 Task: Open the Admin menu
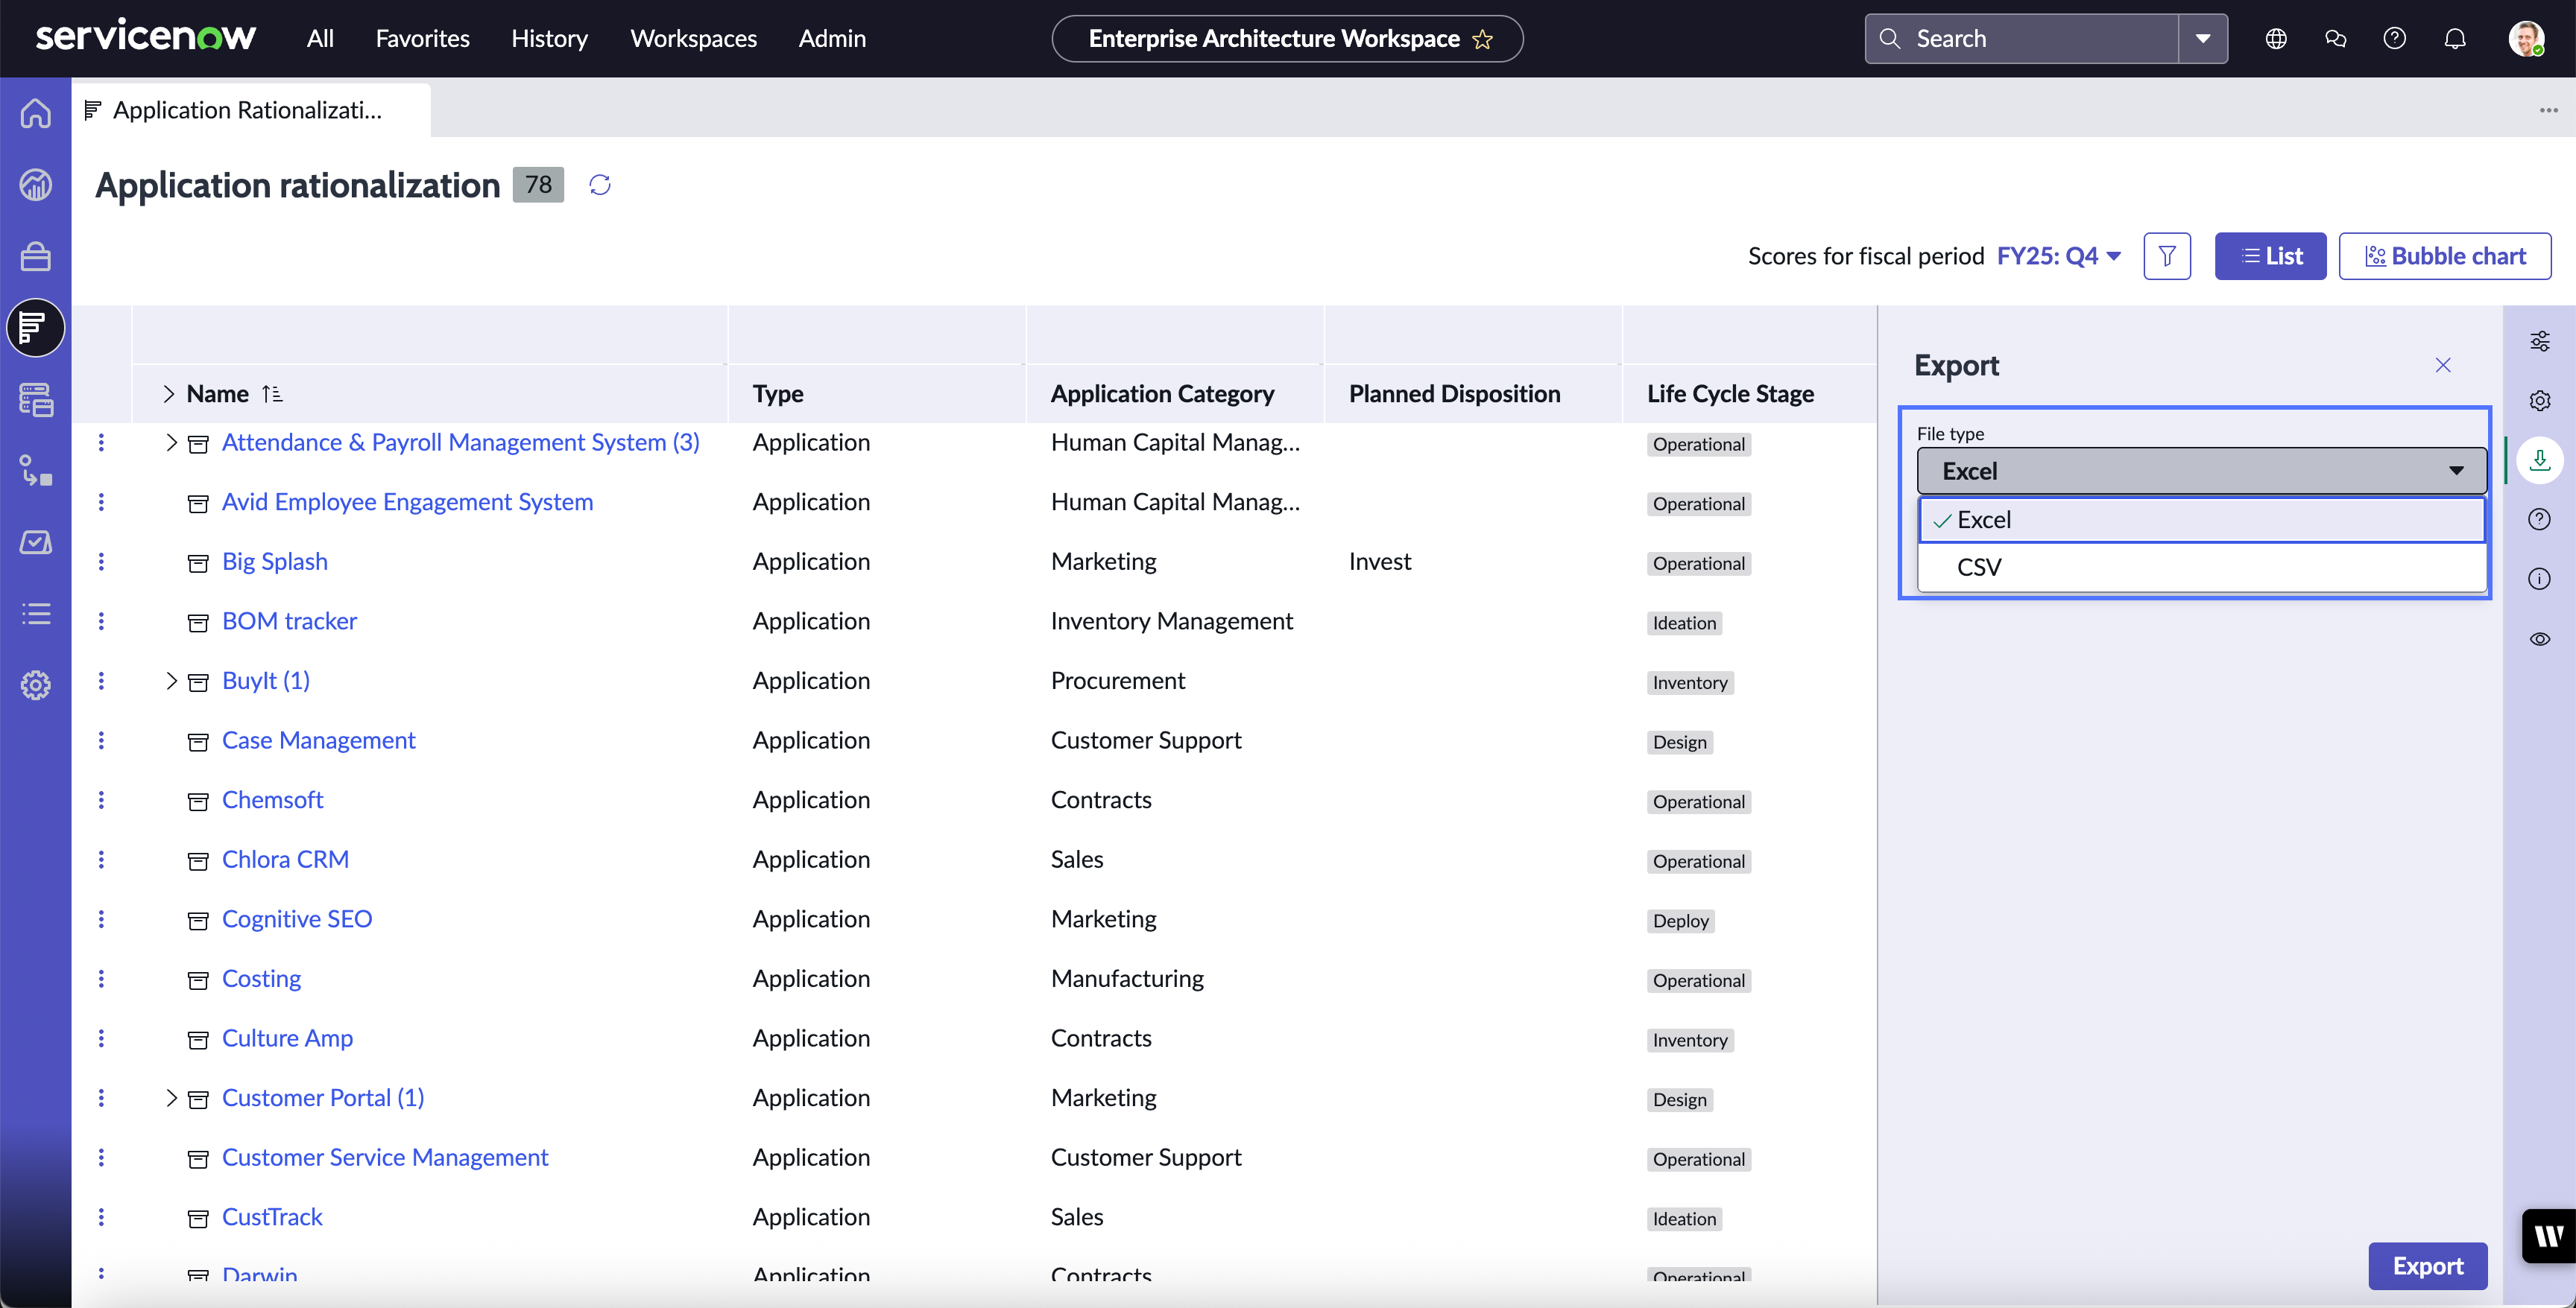click(x=832, y=39)
